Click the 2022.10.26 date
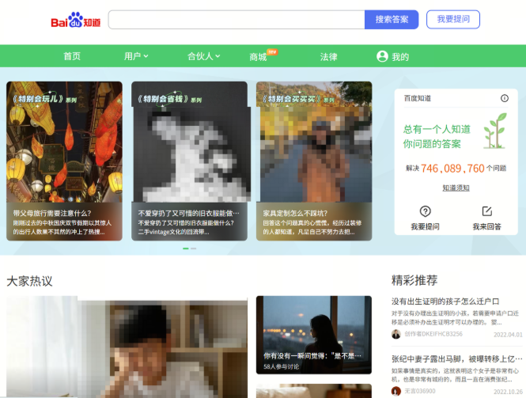Image resolution: width=526 pixels, height=398 pixels. point(508,392)
